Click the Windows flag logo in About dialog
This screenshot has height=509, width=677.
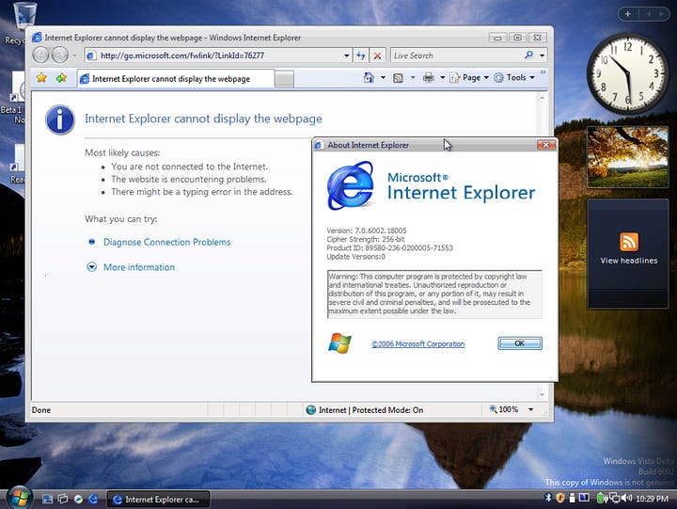coord(339,343)
